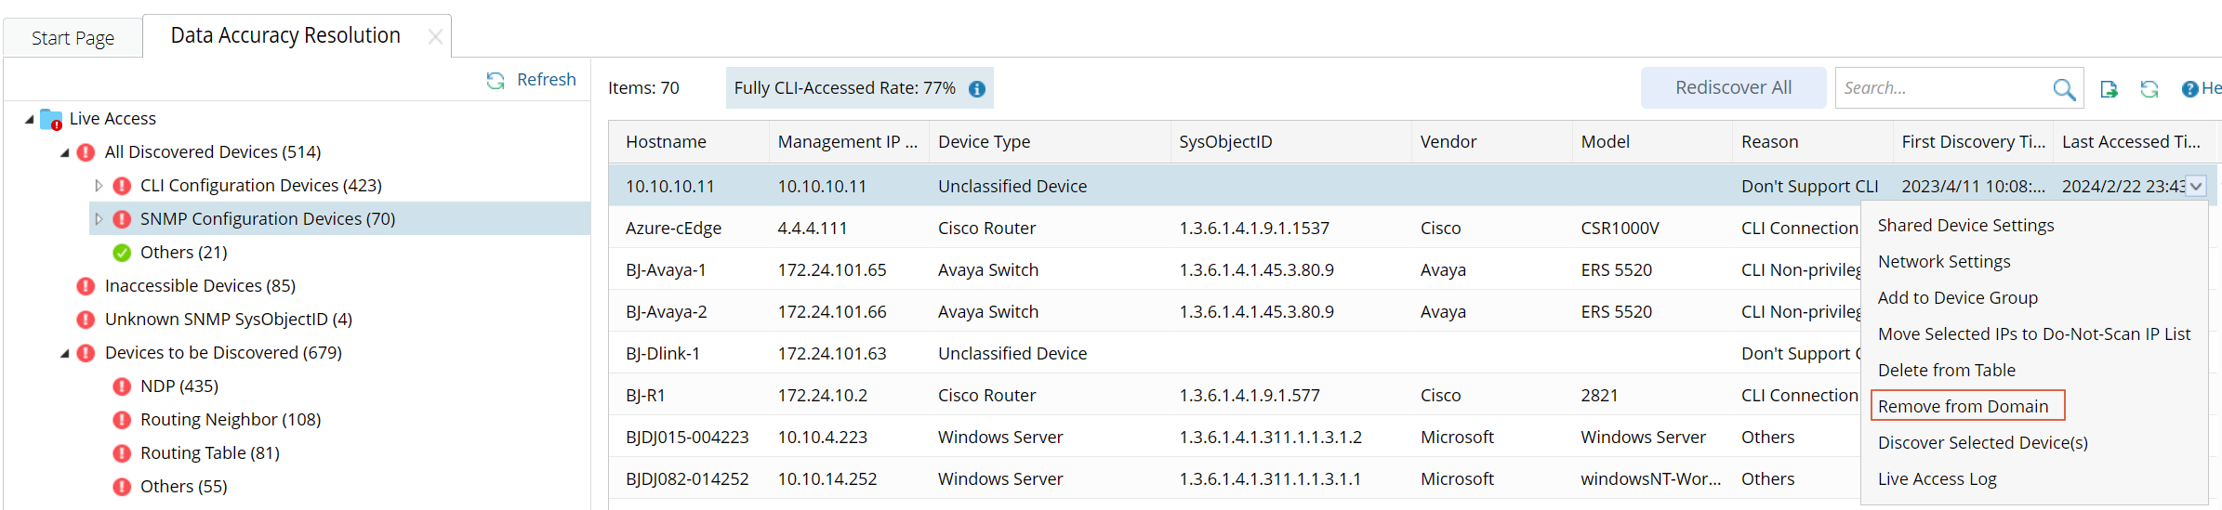
Task: Click the info icon next to CLI-Accessed Rate
Action: (976, 89)
